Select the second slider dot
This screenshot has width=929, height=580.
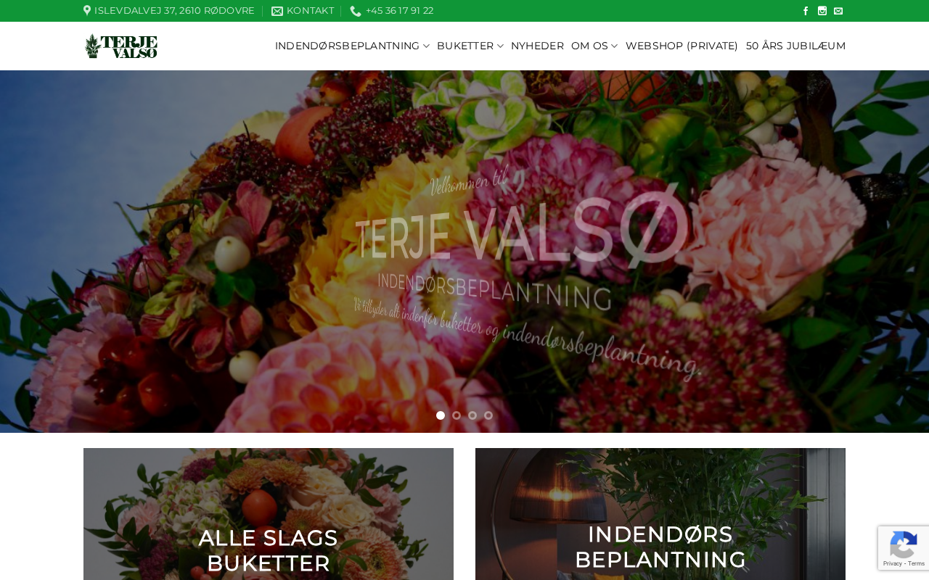pyautogui.click(x=457, y=415)
